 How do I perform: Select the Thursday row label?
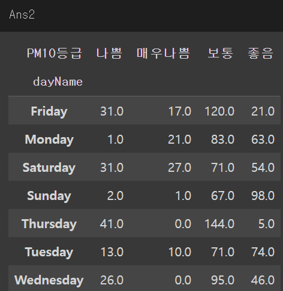point(49,224)
